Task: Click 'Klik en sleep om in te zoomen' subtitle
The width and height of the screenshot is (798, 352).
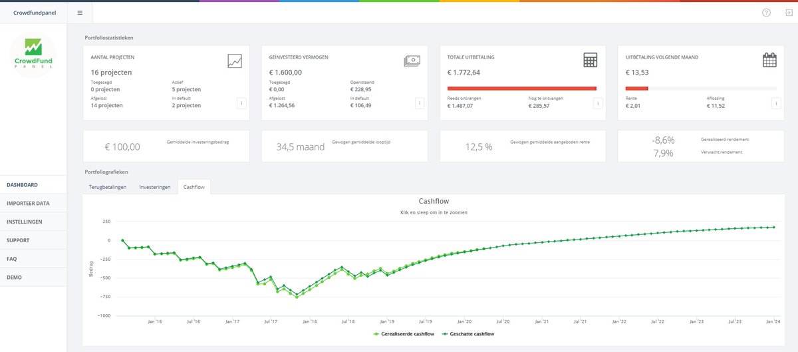Action: click(x=434, y=212)
